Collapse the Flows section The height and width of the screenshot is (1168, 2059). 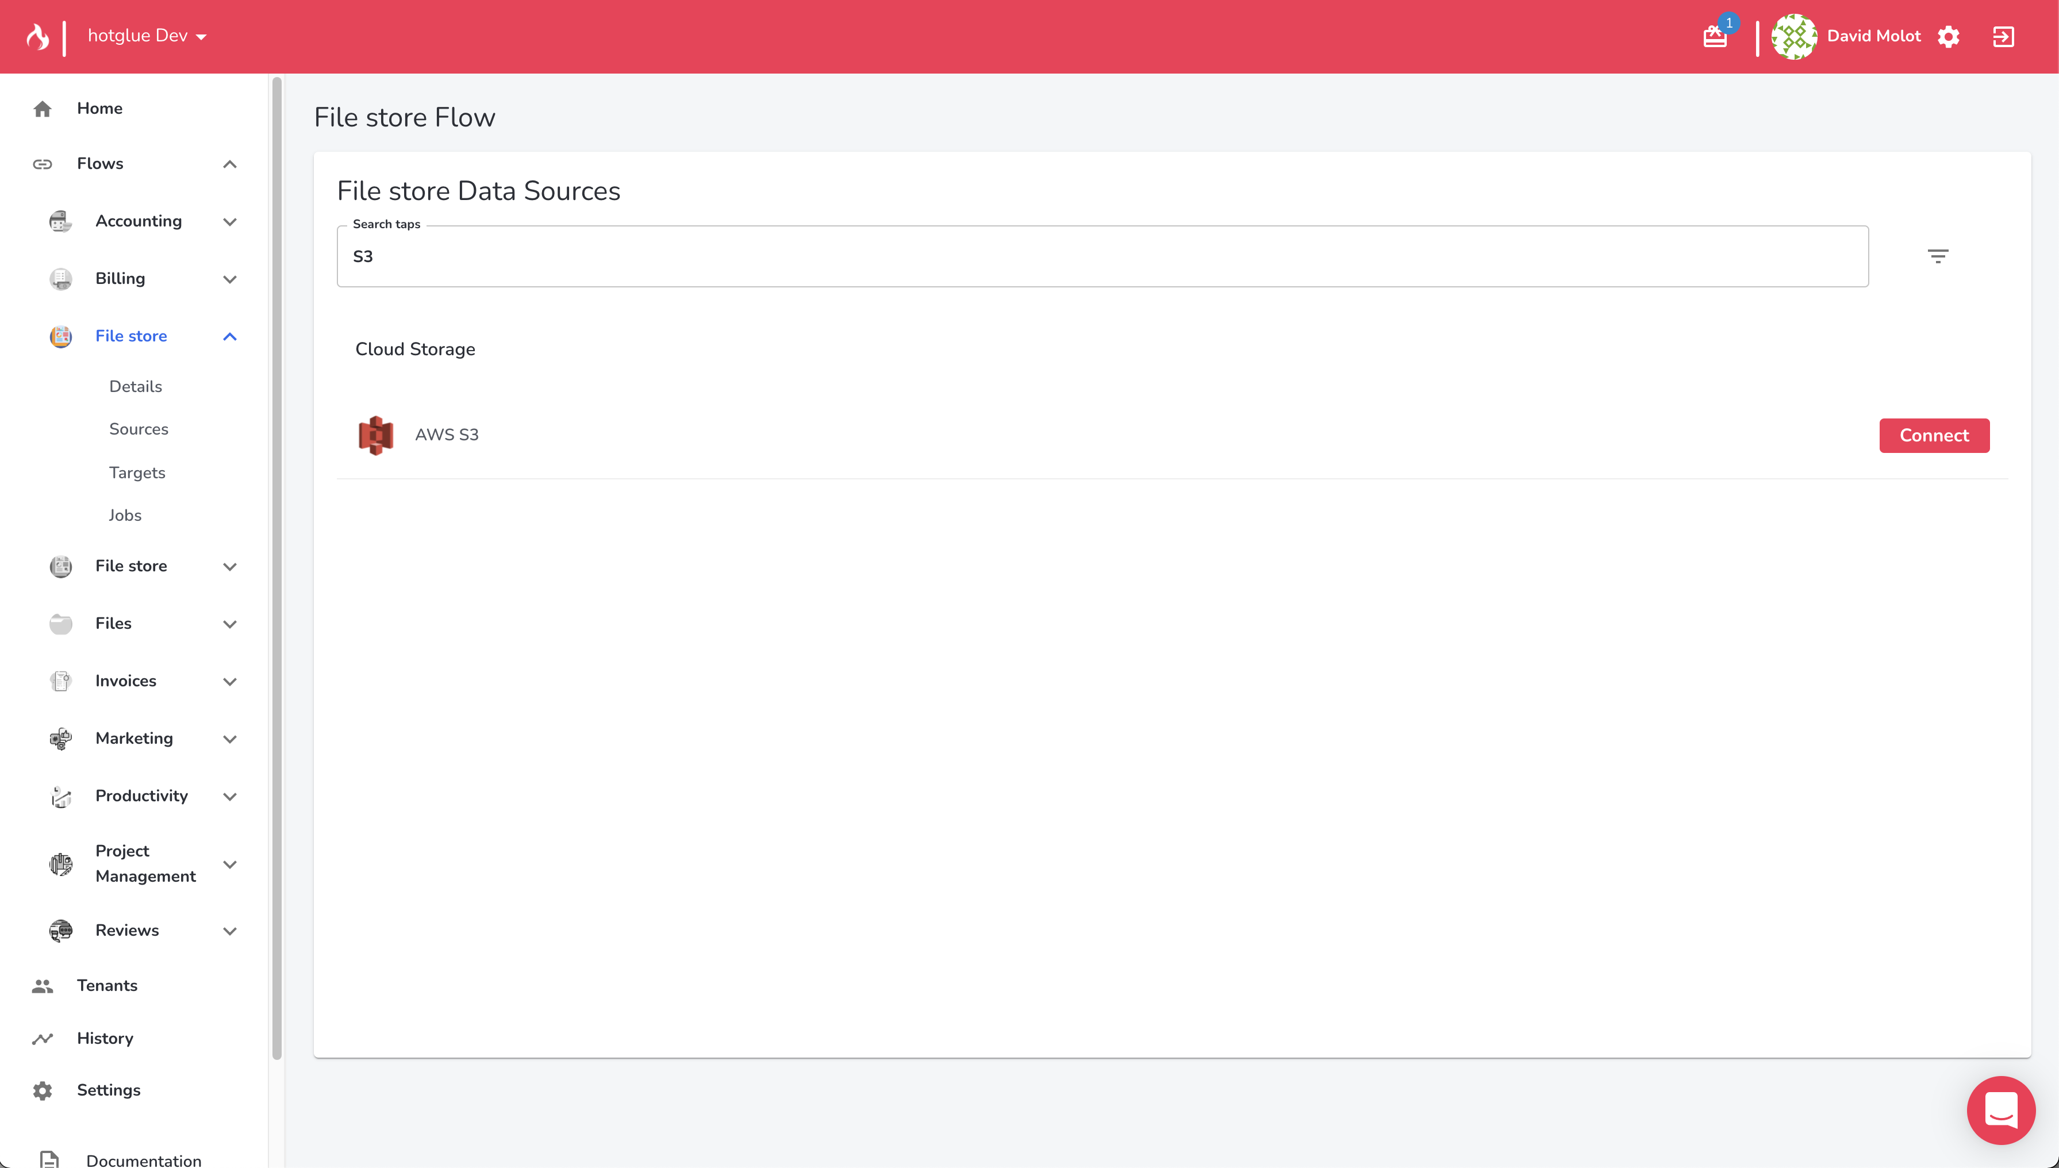click(x=229, y=164)
